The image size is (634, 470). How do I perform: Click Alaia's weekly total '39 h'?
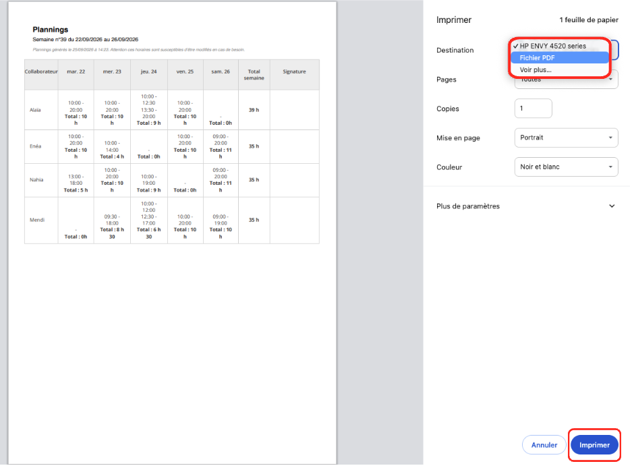tap(255, 111)
